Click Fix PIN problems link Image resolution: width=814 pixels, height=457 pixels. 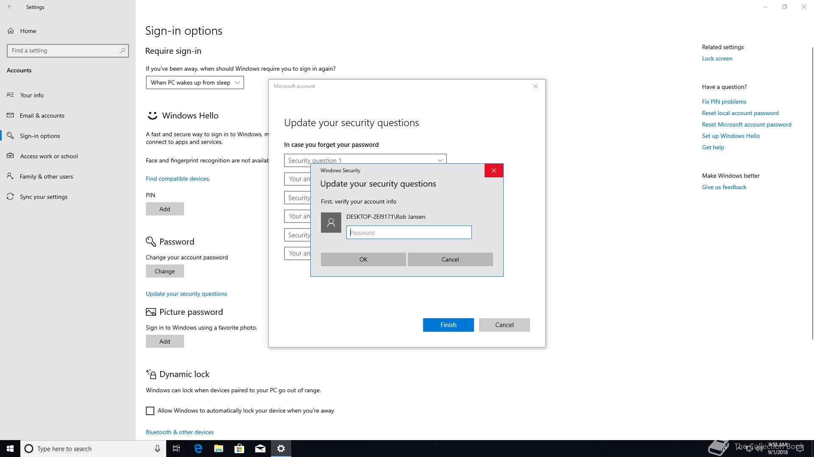[724, 102]
